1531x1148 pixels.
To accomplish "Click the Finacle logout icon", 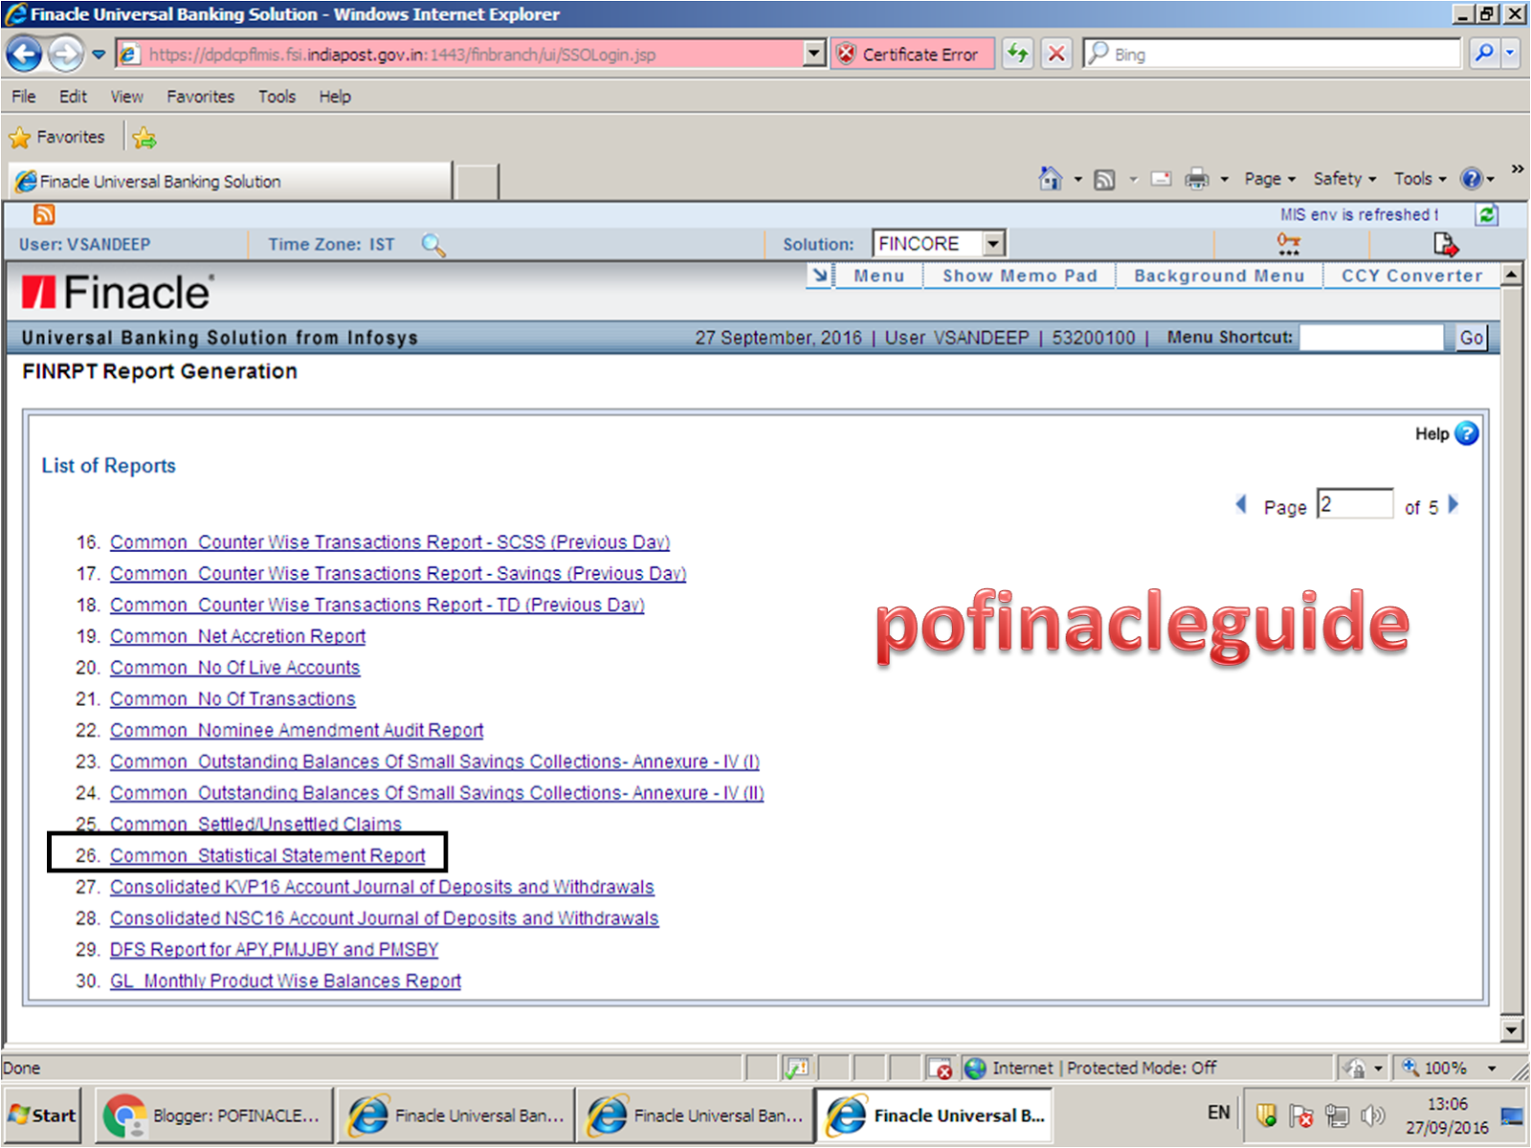I will point(1446,244).
